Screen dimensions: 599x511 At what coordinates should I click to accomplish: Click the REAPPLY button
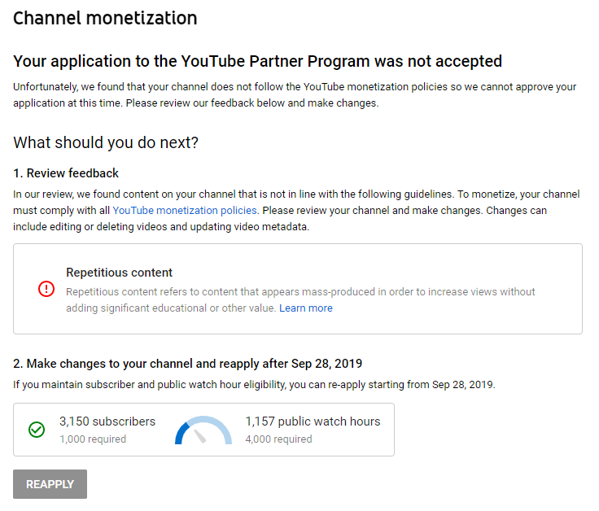[50, 484]
